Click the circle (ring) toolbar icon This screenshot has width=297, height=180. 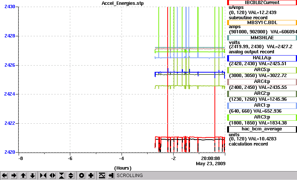[82, 176]
